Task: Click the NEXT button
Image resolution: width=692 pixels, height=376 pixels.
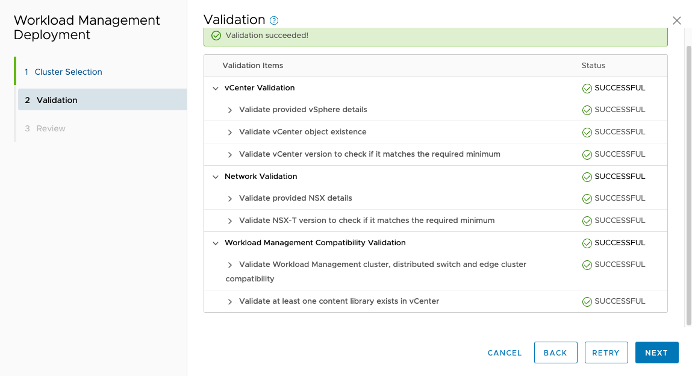Action: click(656, 352)
